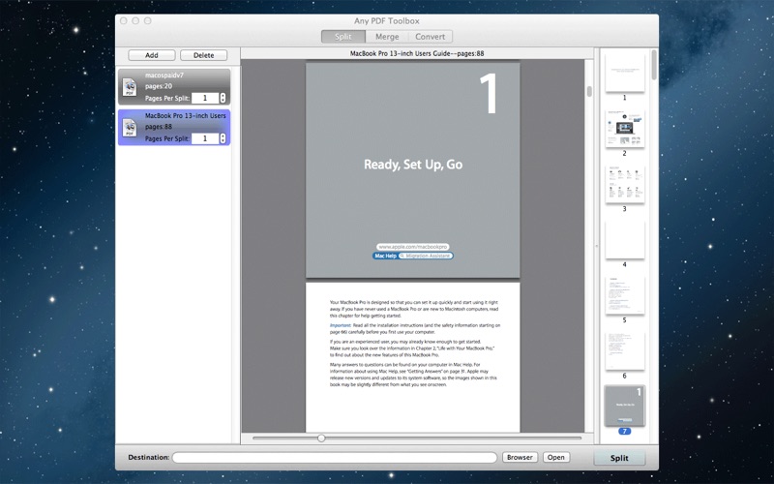774x484 pixels.
Task: Click the thumbnail strip scrollbar handle
Action: 654,65
